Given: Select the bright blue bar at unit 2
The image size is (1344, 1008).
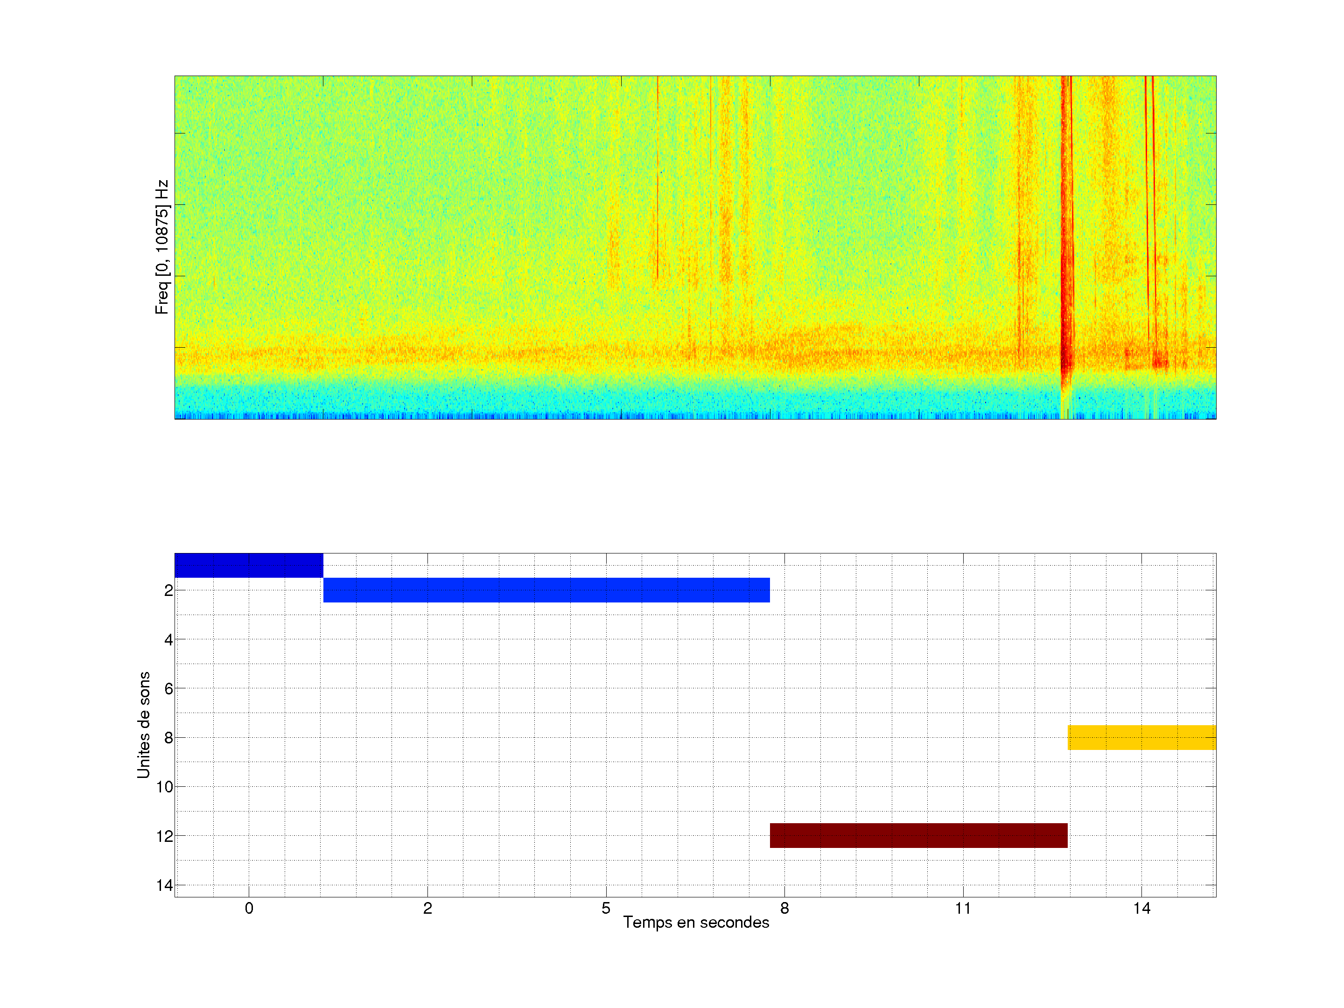Looking at the screenshot, I should tap(546, 590).
